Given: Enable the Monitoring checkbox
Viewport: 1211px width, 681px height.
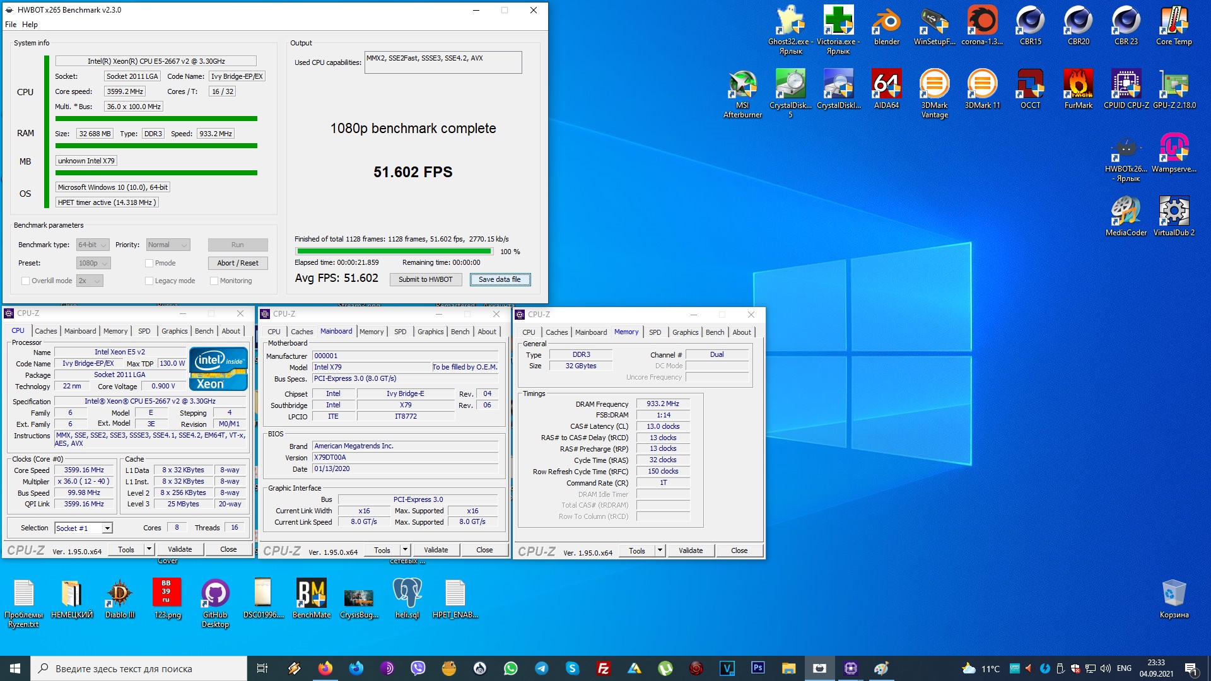Looking at the screenshot, I should click(x=214, y=281).
